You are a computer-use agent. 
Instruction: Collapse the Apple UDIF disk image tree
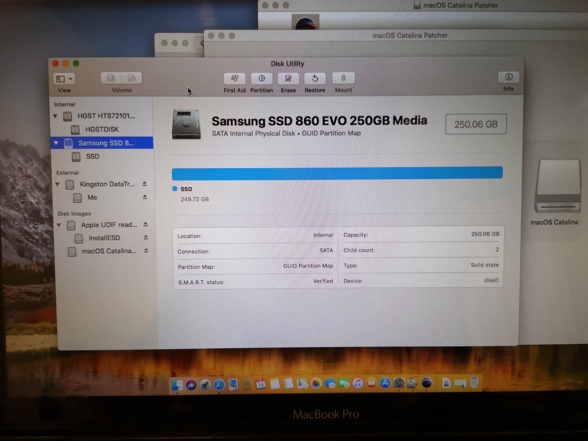59,225
